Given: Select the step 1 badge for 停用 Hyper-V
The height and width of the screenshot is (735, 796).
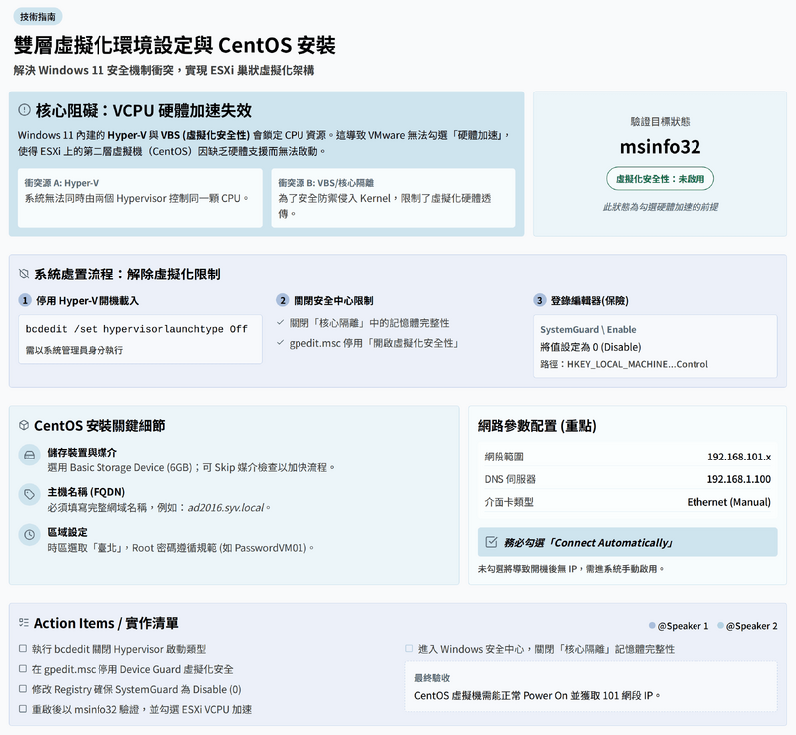Looking at the screenshot, I should pyautogui.click(x=24, y=300).
